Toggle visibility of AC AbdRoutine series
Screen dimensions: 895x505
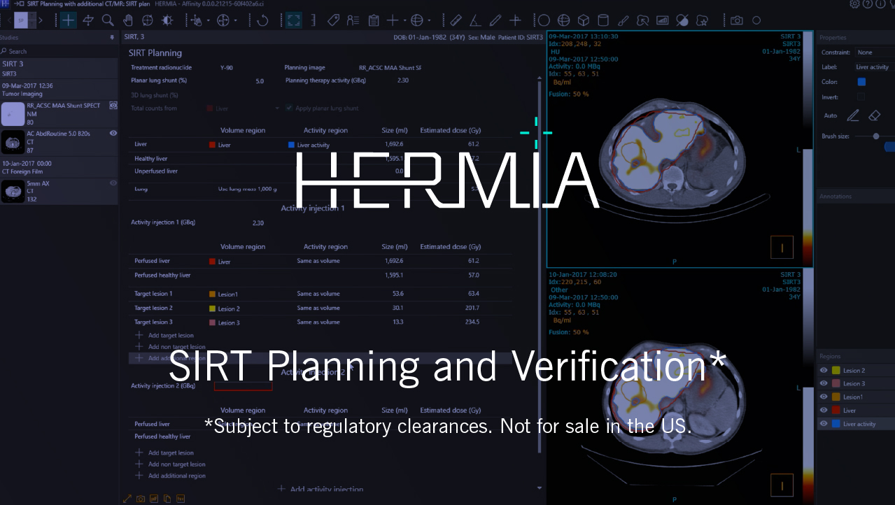click(113, 133)
